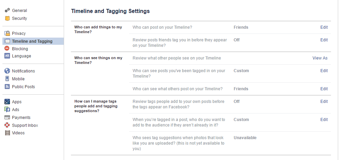Open the Ads settings page

click(x=15, y=110)
